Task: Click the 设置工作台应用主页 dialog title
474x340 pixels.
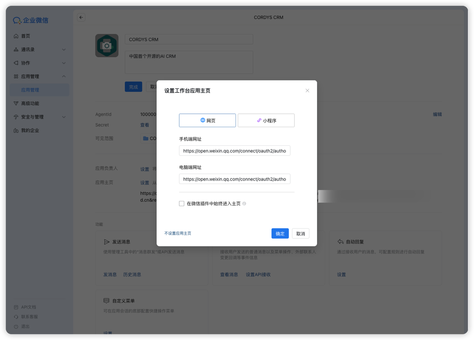Action: pos(187,91)
